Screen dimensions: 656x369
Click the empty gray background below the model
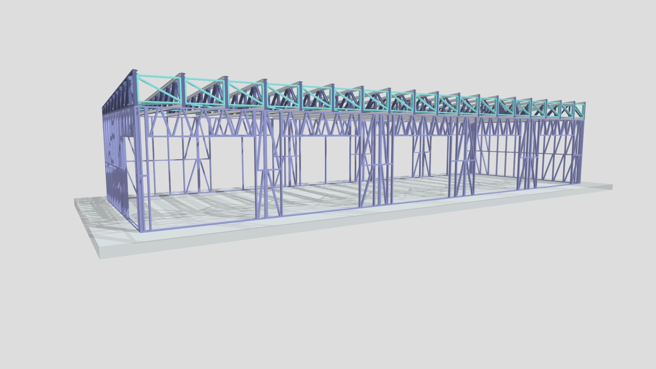coord(328,307)
